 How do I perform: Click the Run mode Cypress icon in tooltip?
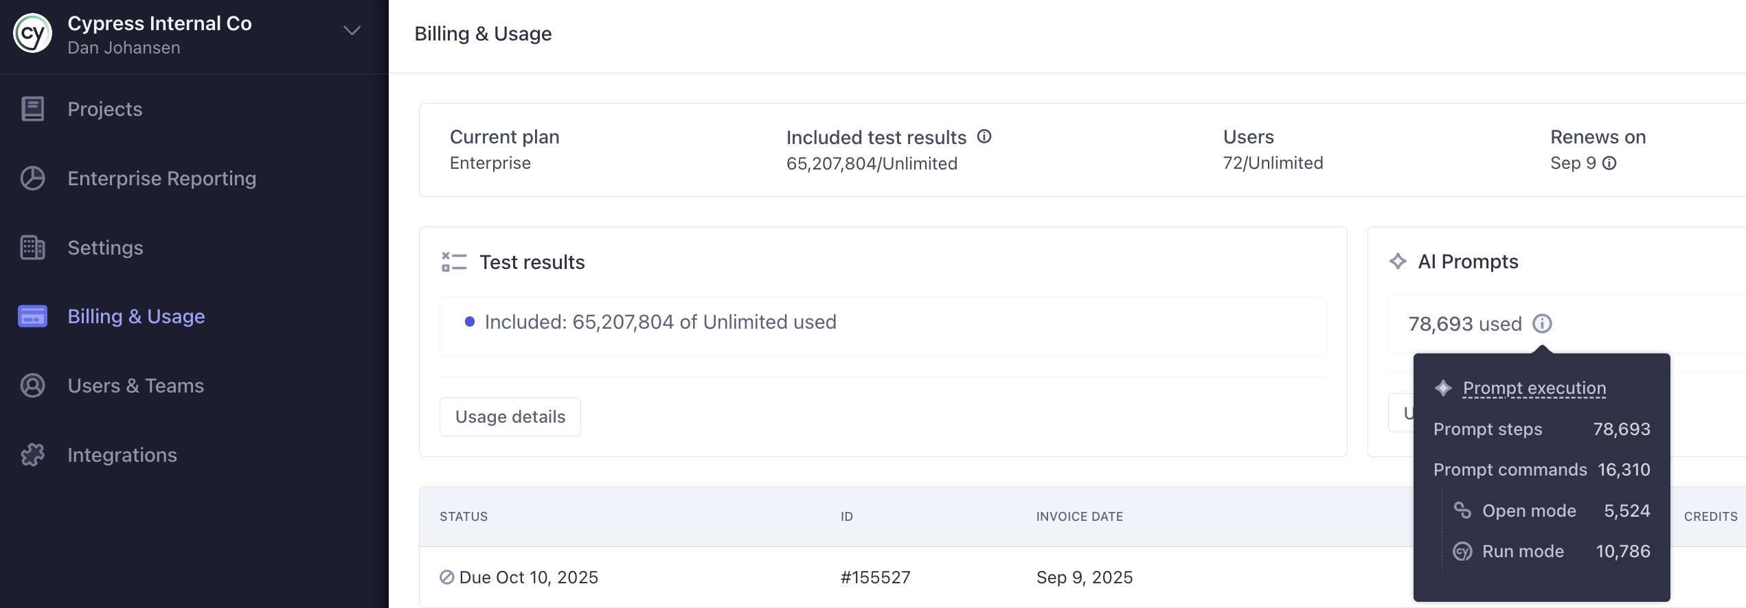point(1462,551)
